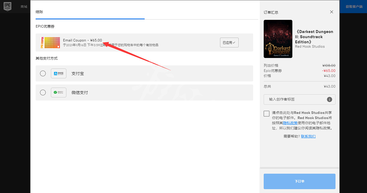Click the WeChat Pay logo icon
Image resolution: width=367 pixels, height=193 pixels.
[59, 93]
